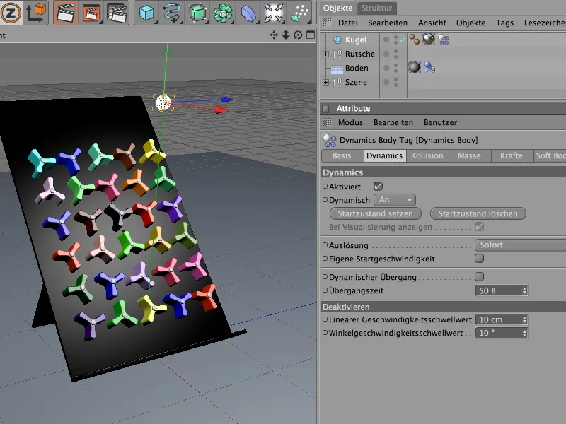Uncheck the Aktiviert checkbox
This screenshot has width=566, height=424.
(379, 187)
